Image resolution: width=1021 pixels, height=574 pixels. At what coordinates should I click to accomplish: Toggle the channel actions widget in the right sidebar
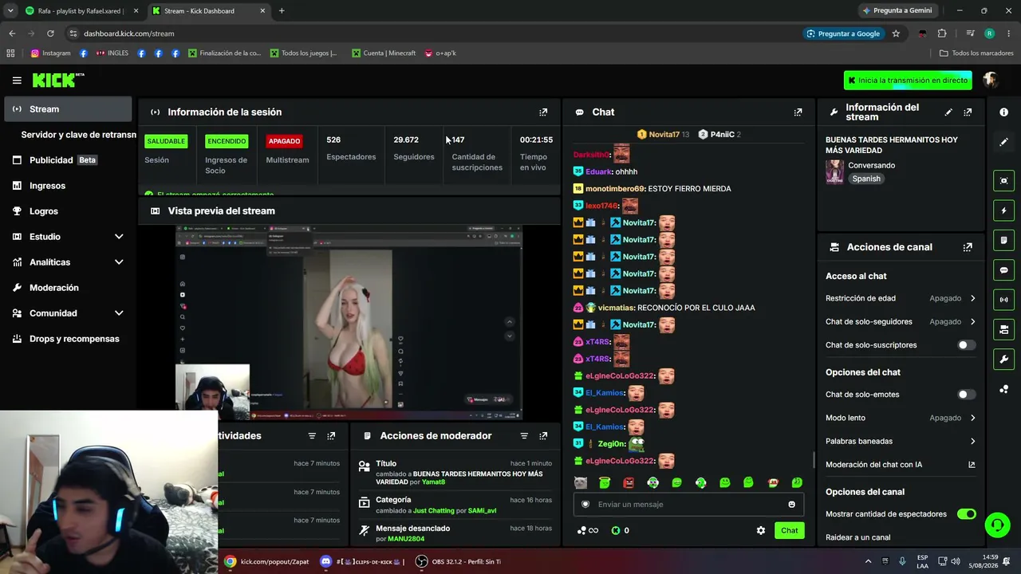click(1003, 329)
